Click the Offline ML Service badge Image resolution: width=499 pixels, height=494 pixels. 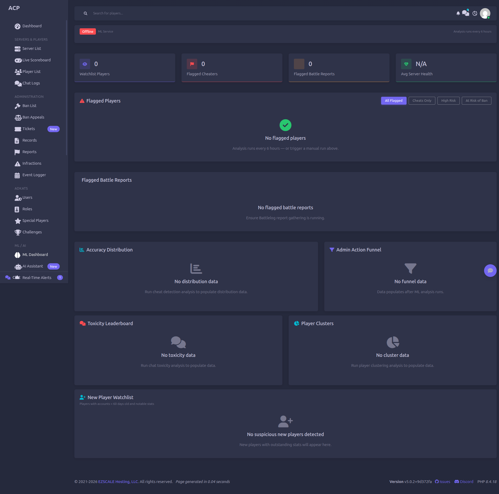click(x=87, y=31)
